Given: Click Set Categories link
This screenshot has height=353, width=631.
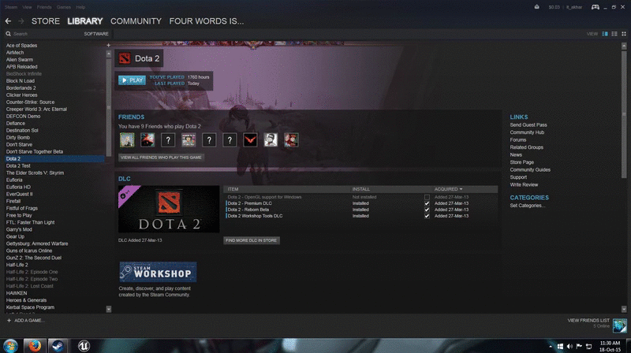Looking at the screenshot, I should [x=528, y=206].
